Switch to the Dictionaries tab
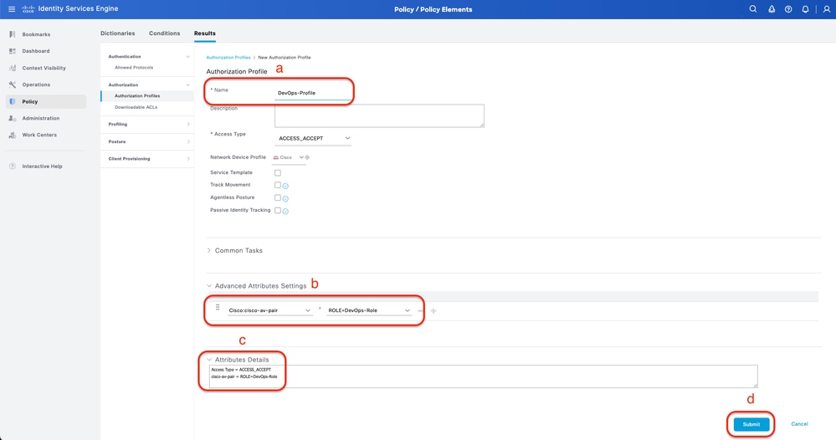The image size is (836, 440). coord(117,33)
